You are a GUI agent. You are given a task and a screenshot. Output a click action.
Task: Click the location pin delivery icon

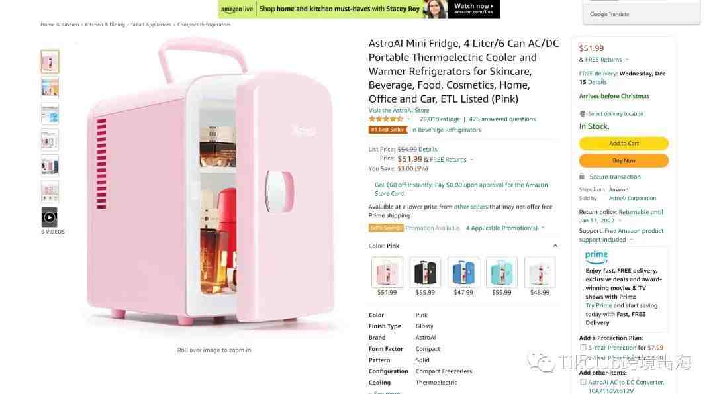[x=583, y=113]
